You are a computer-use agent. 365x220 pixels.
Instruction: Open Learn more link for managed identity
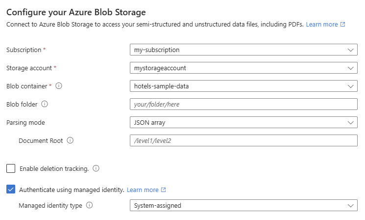(143, 190)
